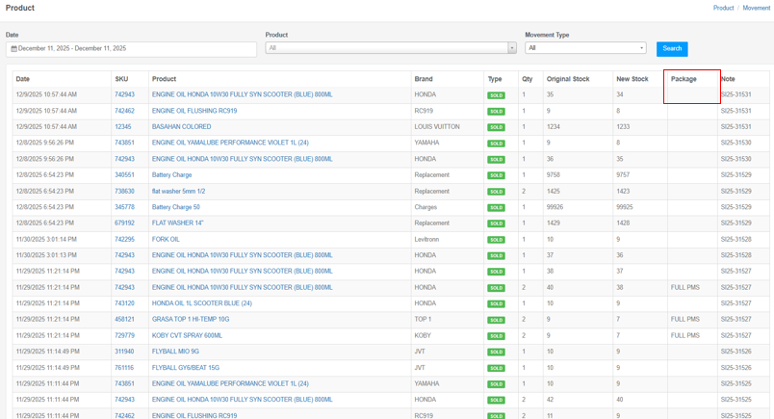Open SKU 743120 link

[x=124, y=303]
